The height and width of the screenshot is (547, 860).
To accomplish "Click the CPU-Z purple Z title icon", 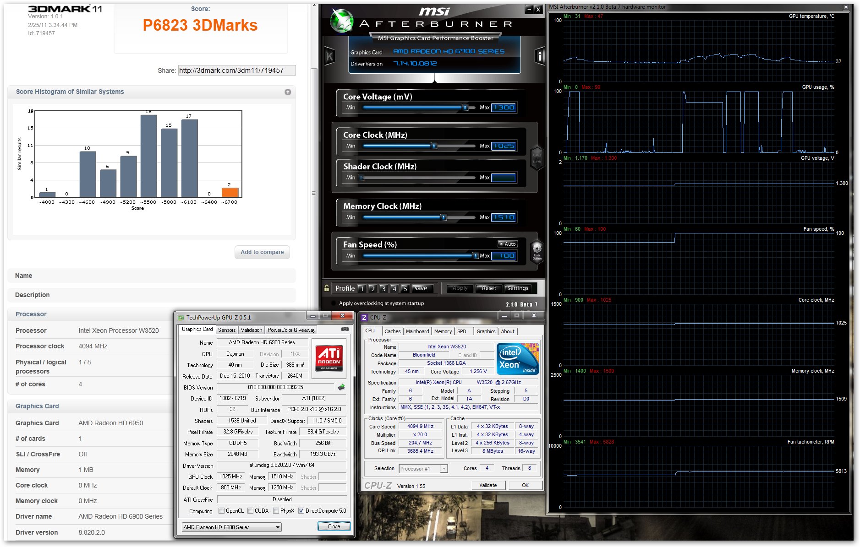I will point(364,317).
